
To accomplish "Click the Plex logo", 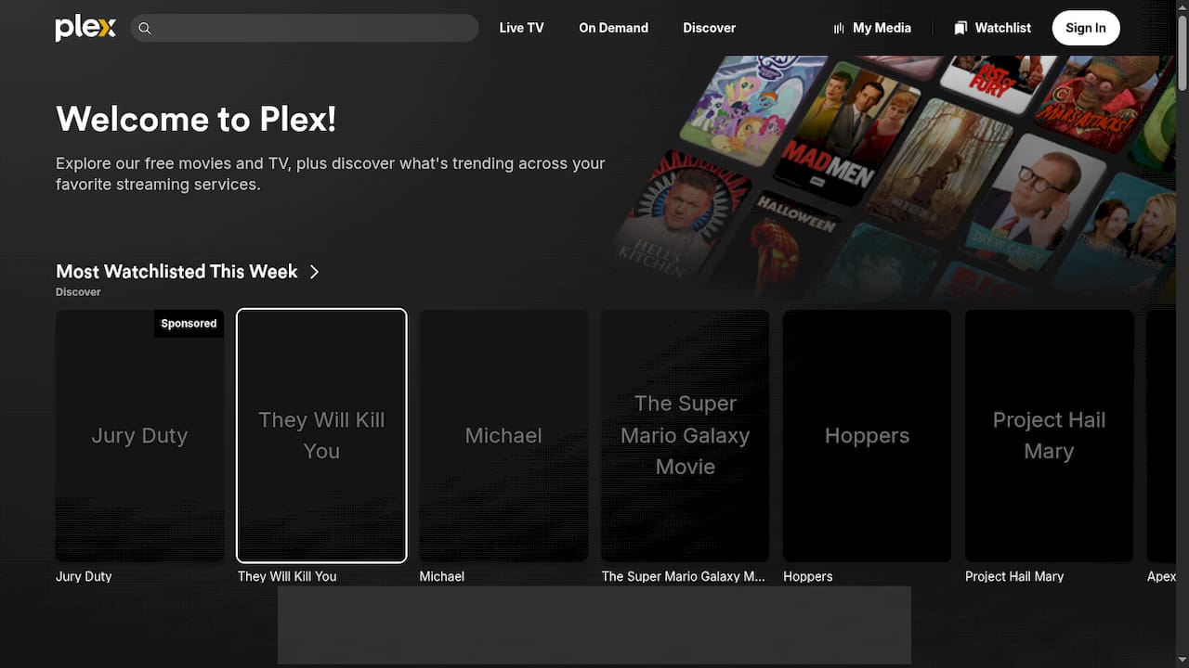I will tap(85, 28).
